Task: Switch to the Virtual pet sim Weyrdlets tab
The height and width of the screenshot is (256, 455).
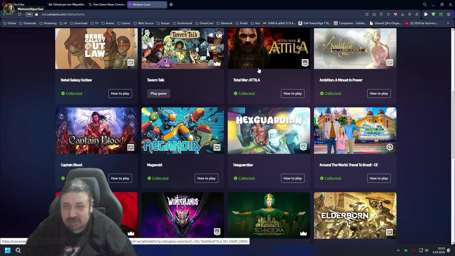Action: point(66,5)
